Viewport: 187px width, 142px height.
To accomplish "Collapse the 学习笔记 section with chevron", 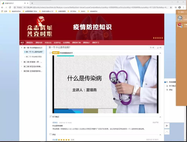I will [x=160, y=117].
